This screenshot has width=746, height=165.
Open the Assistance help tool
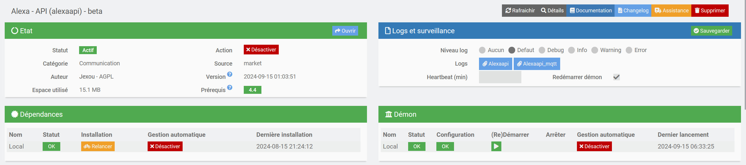[671, 11]
